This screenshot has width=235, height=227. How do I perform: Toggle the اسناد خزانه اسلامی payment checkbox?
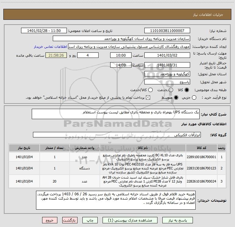(x=148, y=98)
